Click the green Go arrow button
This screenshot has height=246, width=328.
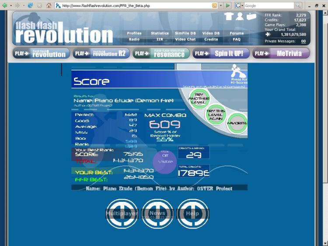pyautogui.click(x=228, y=6)
